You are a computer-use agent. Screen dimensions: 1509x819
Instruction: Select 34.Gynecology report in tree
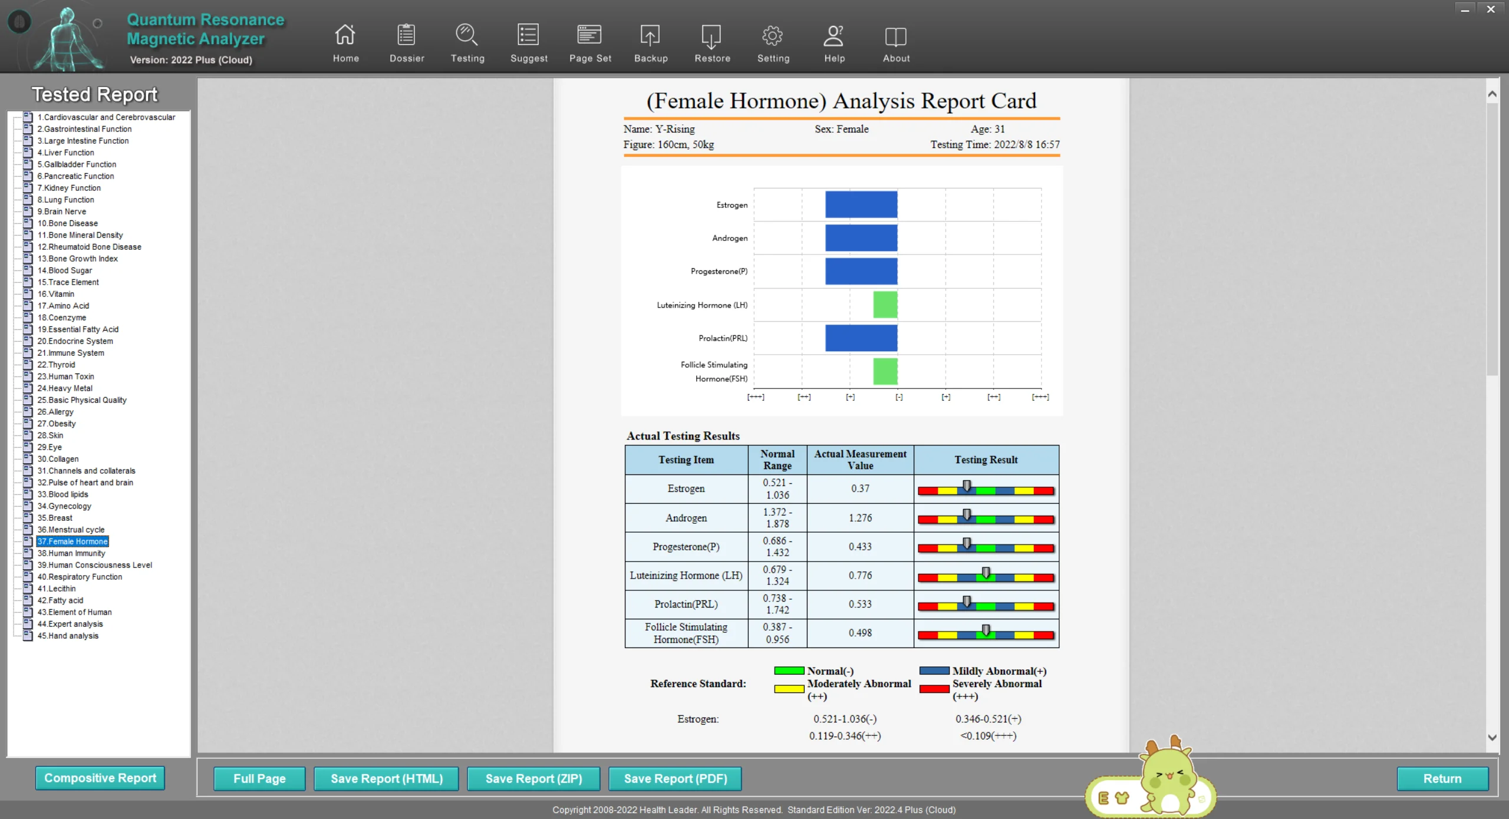tap(64, 506)
